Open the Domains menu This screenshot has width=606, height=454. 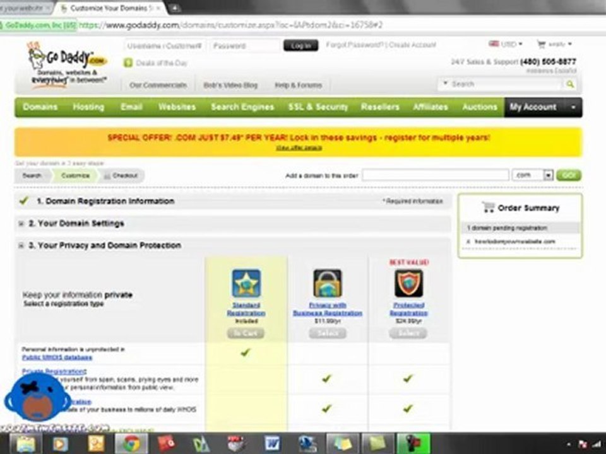[x=40, y=107]
